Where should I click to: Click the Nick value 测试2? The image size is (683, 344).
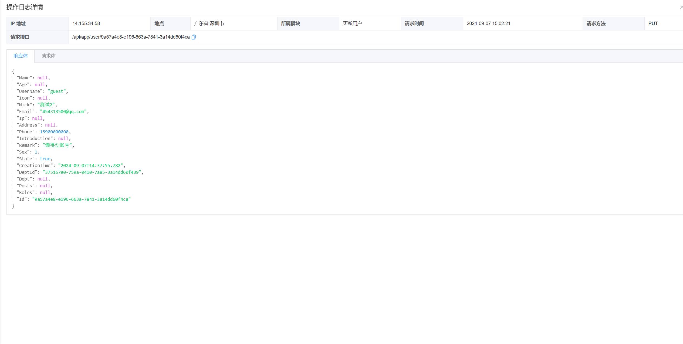pos(46,105)
